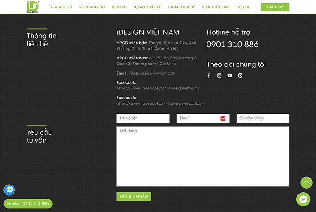The height and width of the screenshot is (212, 316).
Task: Open the idesignvietnam Facebook link
Action: pyautogui.click(x=158, y=88)
